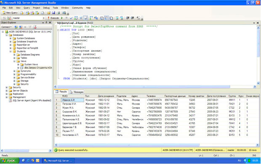Open the Query menu
Image resolution: width=261 pixels, height=164 pixels.
pyautogui.click(x=27, y=8)
